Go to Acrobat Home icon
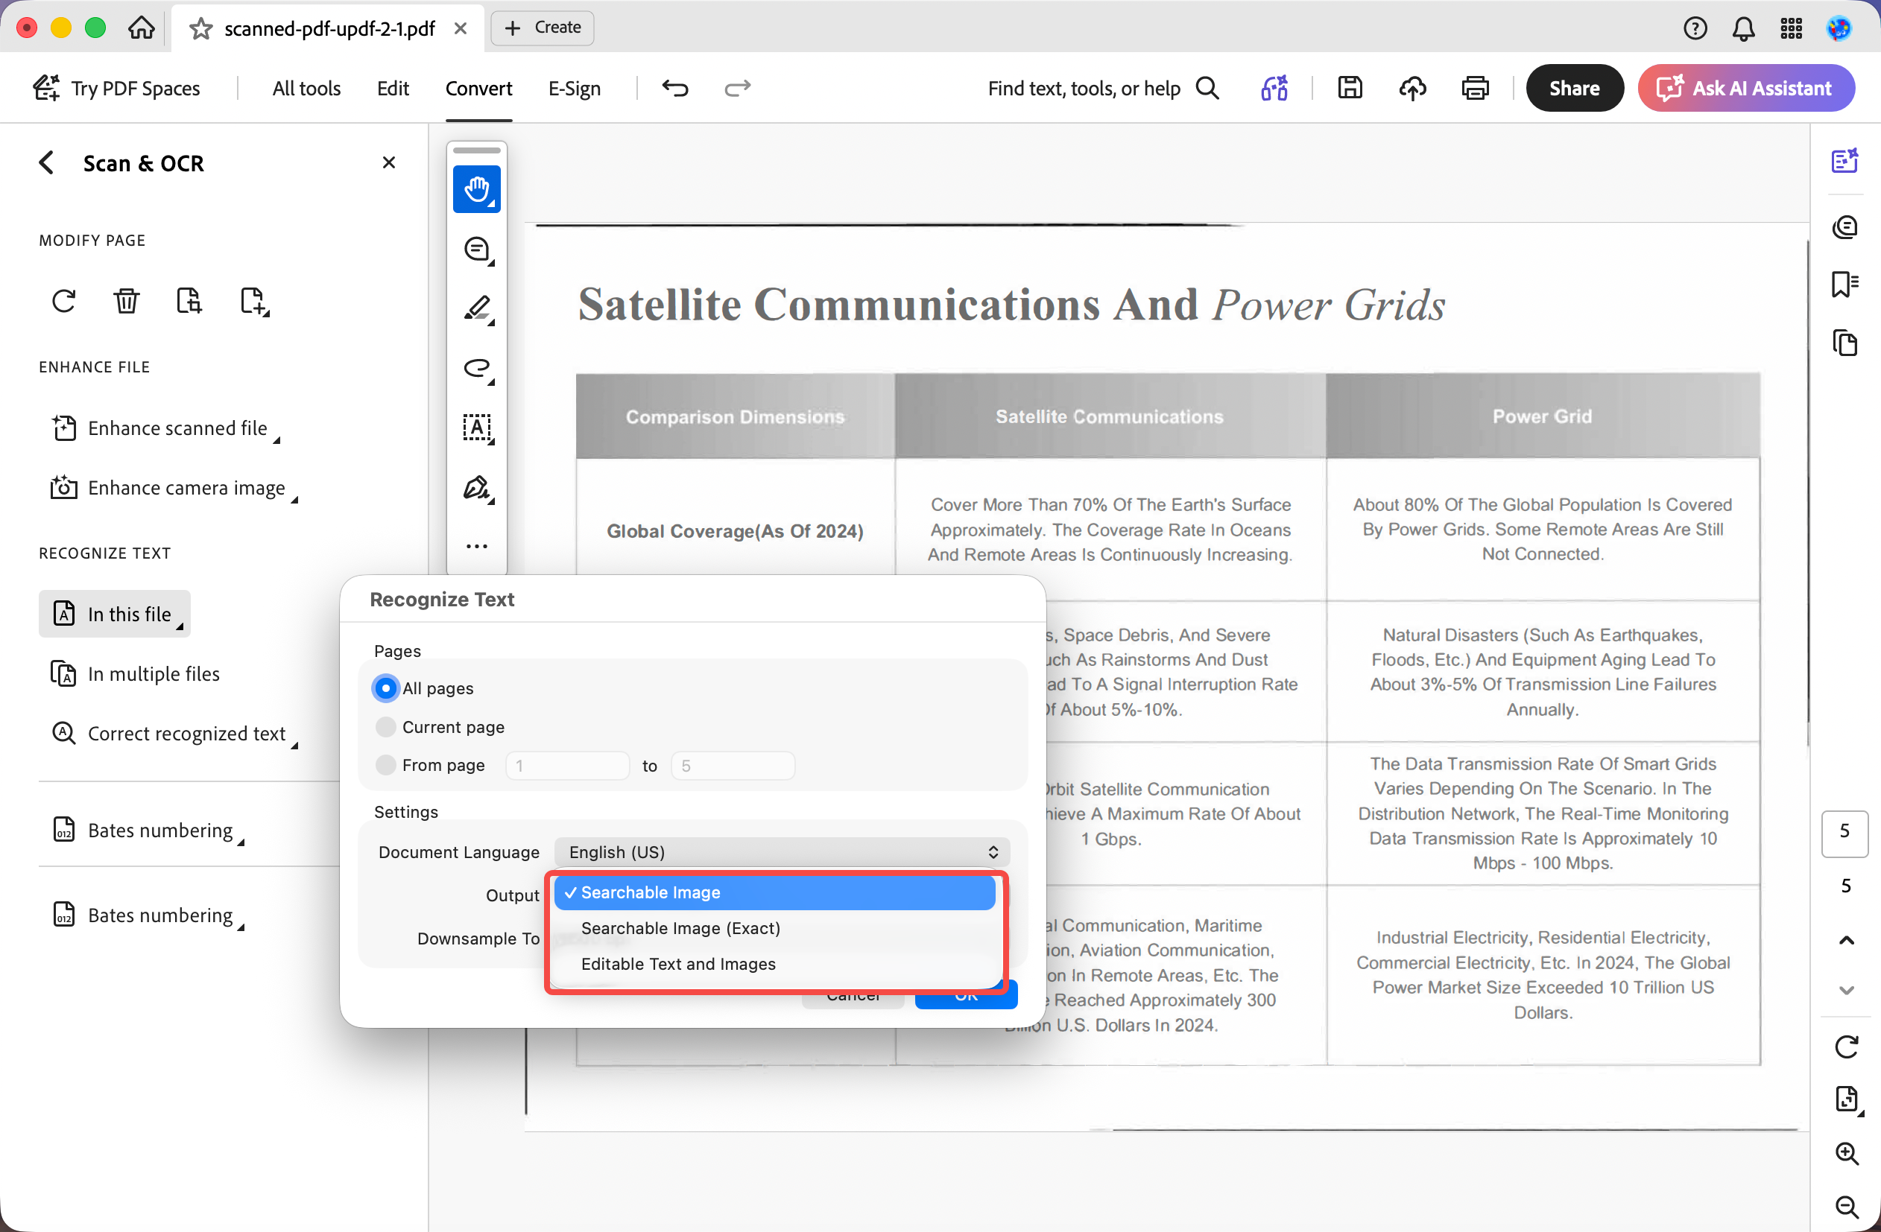 click(142, 28)
